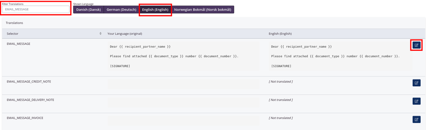
Task: Click Not translated text for EMAIL_MESSAGE_DELIVERY_NOTE
Action: pos(280,100)
